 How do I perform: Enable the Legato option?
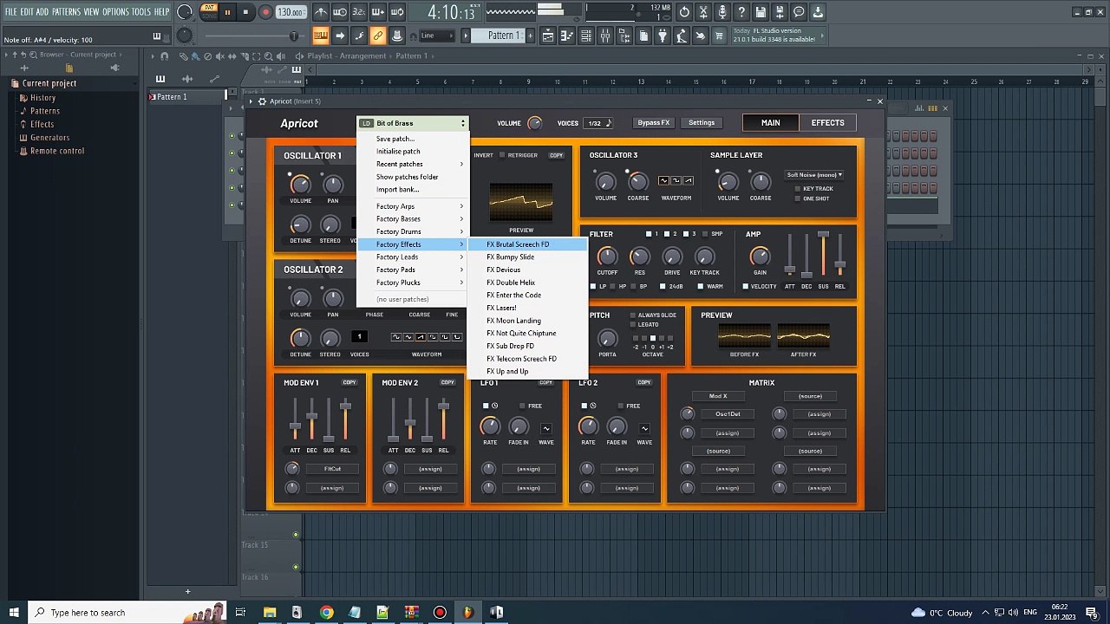633,325
